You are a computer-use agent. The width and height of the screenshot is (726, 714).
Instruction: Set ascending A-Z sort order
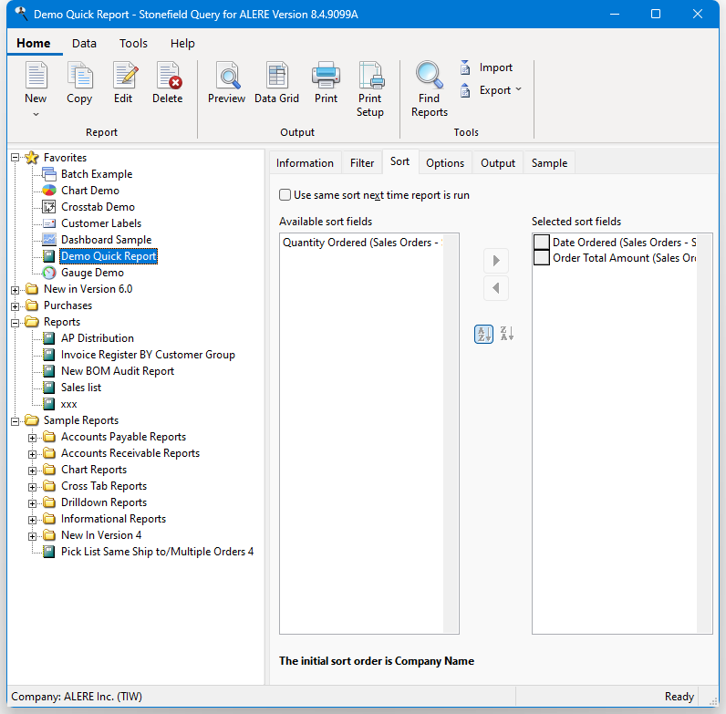click(x=483, y=334)
